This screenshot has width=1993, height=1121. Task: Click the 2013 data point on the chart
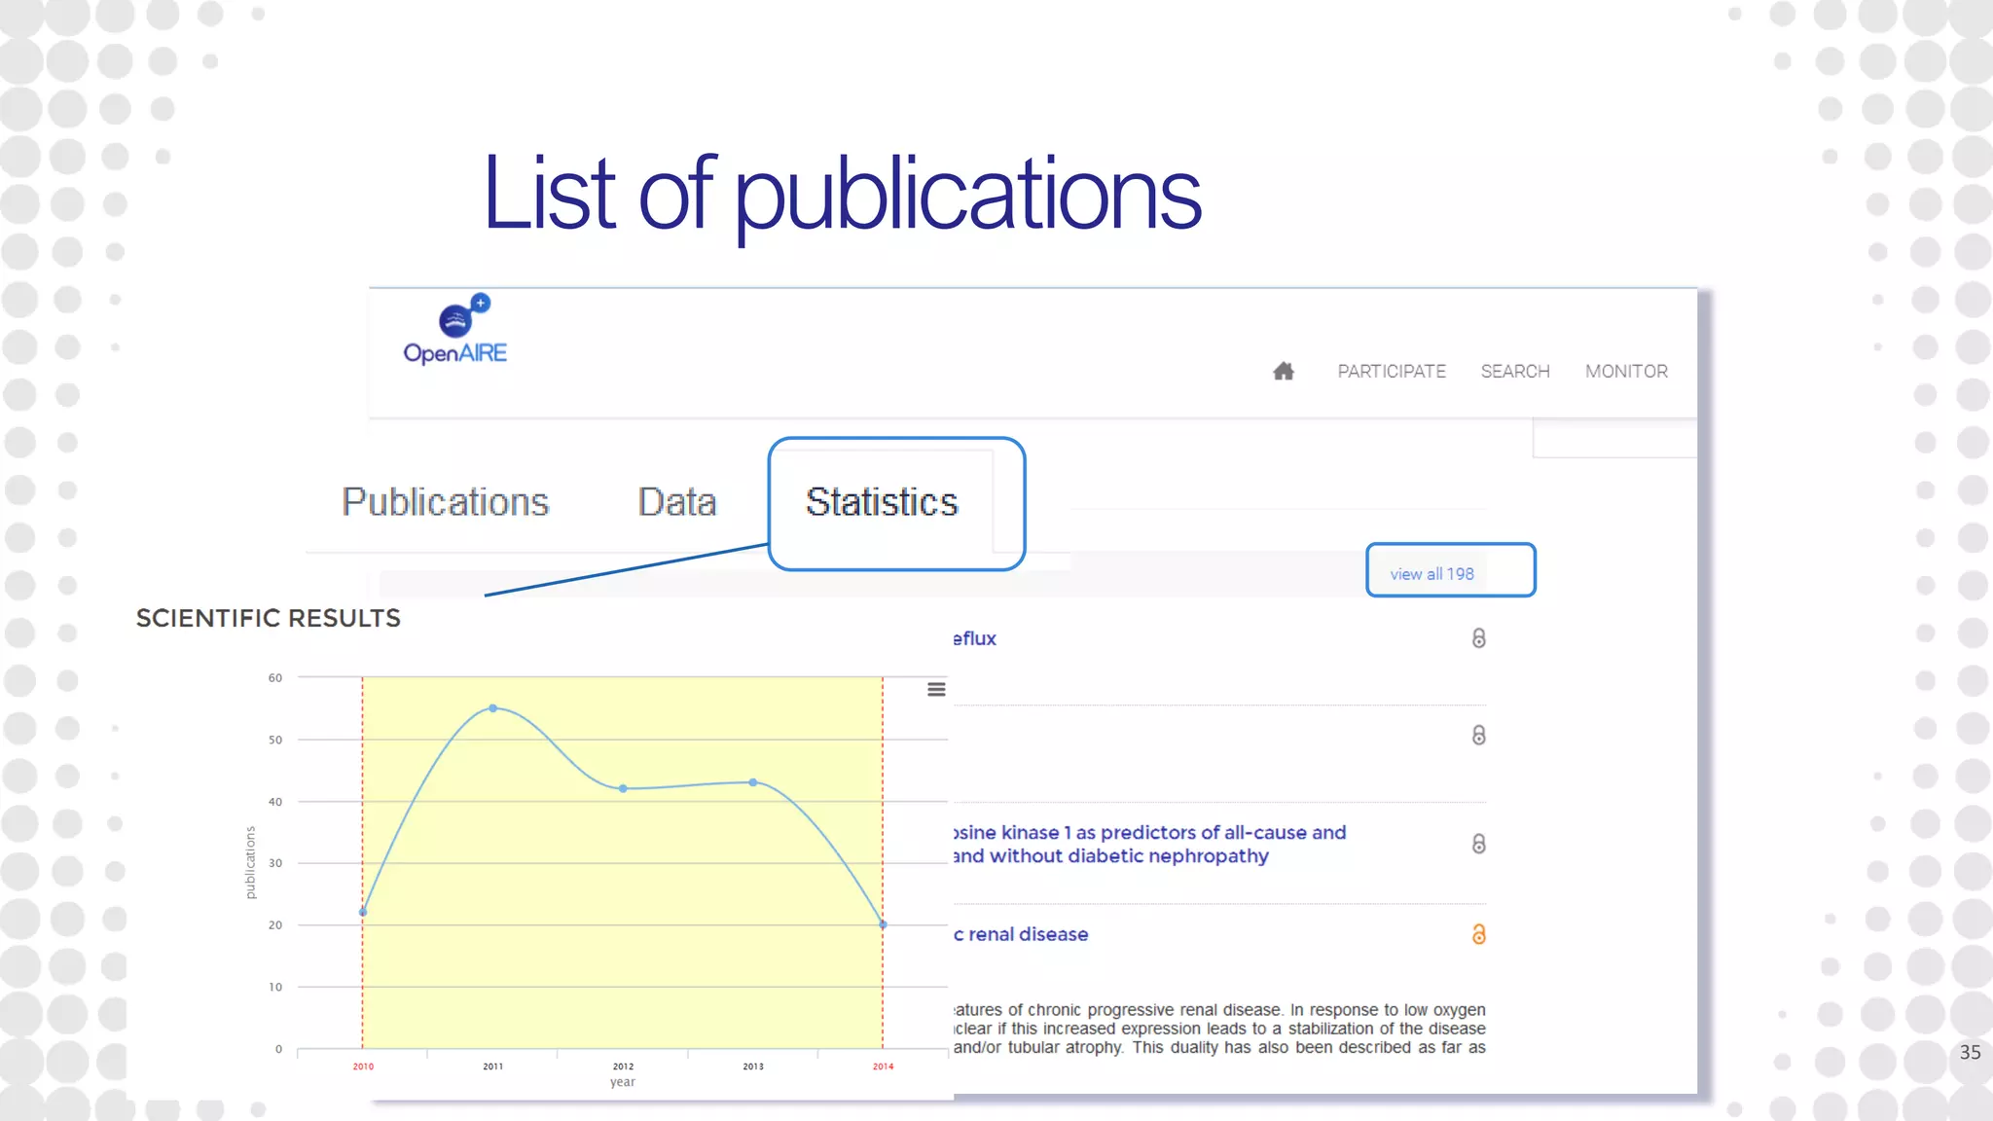tap(753, 782)
